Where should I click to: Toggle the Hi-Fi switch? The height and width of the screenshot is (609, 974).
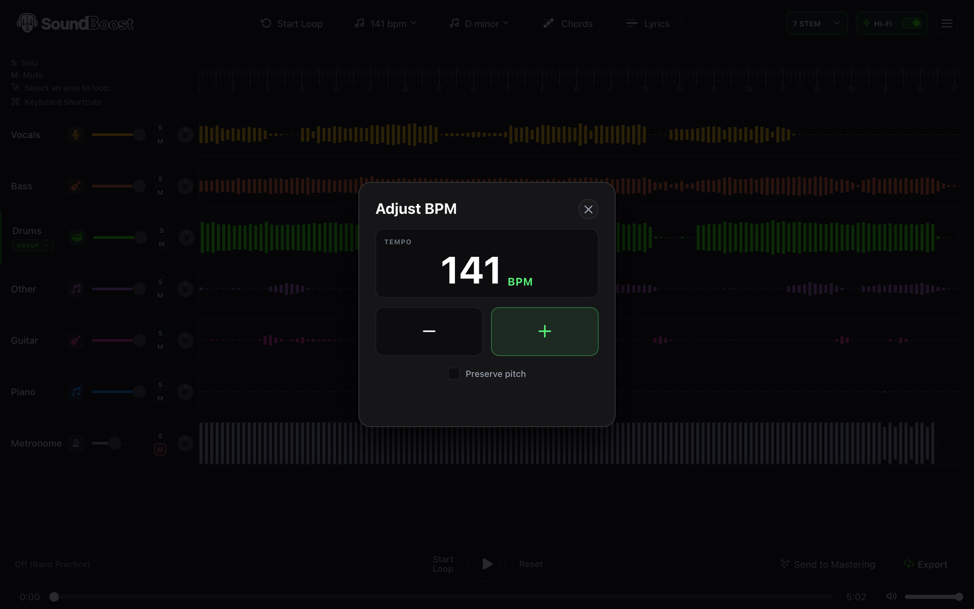point(912,23)
